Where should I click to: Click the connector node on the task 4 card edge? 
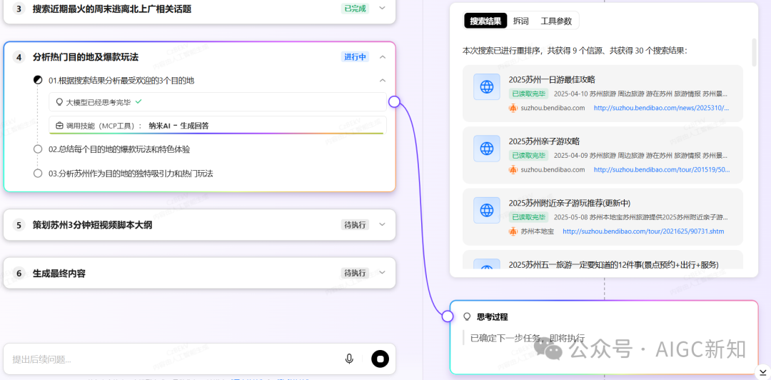click(x=394, y=101)
